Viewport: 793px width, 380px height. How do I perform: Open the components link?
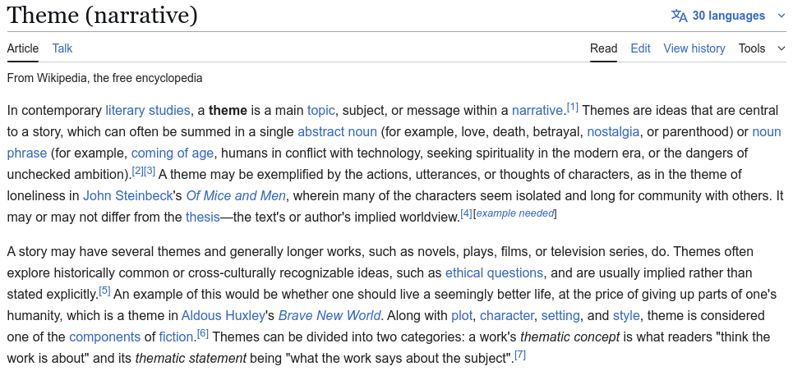(104, 337)
